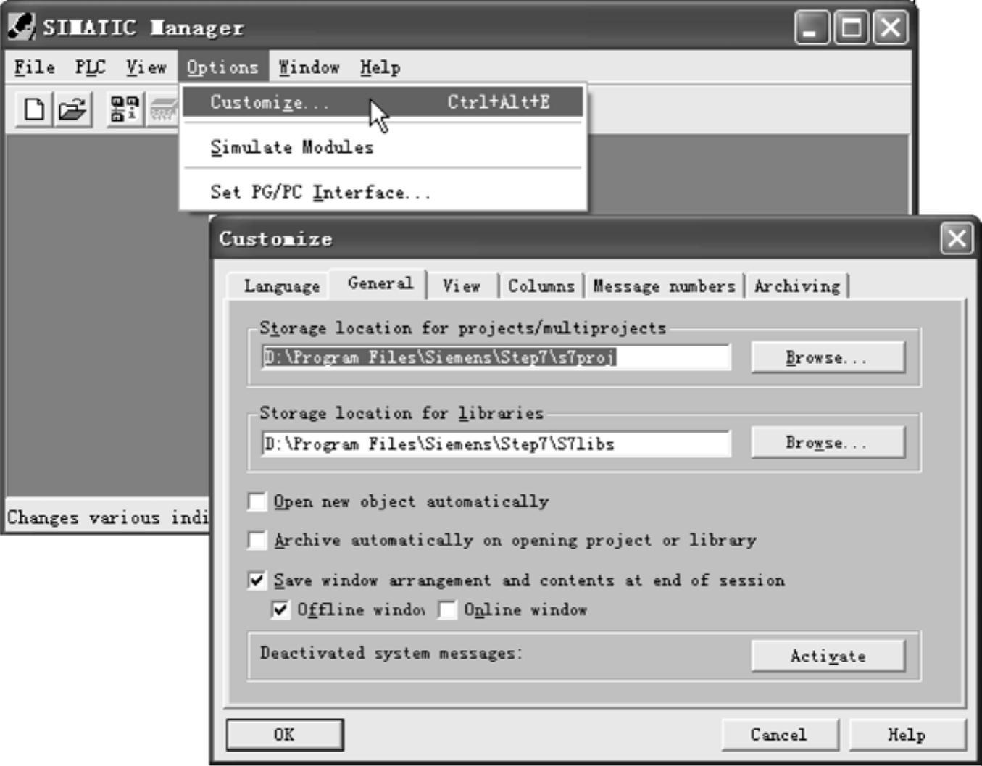The height and width of the screenshot is (766, 982).
Task: Choose Set PG/PC Interface... entry
Action: [x=382, y=192]
